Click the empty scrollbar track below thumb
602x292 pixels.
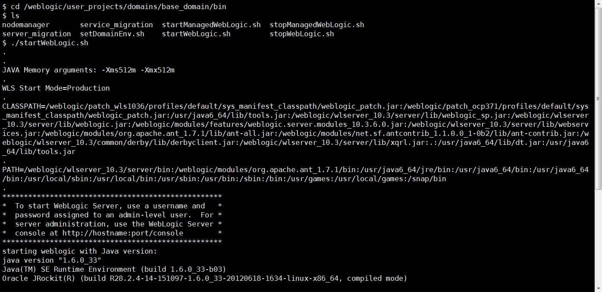598,237
